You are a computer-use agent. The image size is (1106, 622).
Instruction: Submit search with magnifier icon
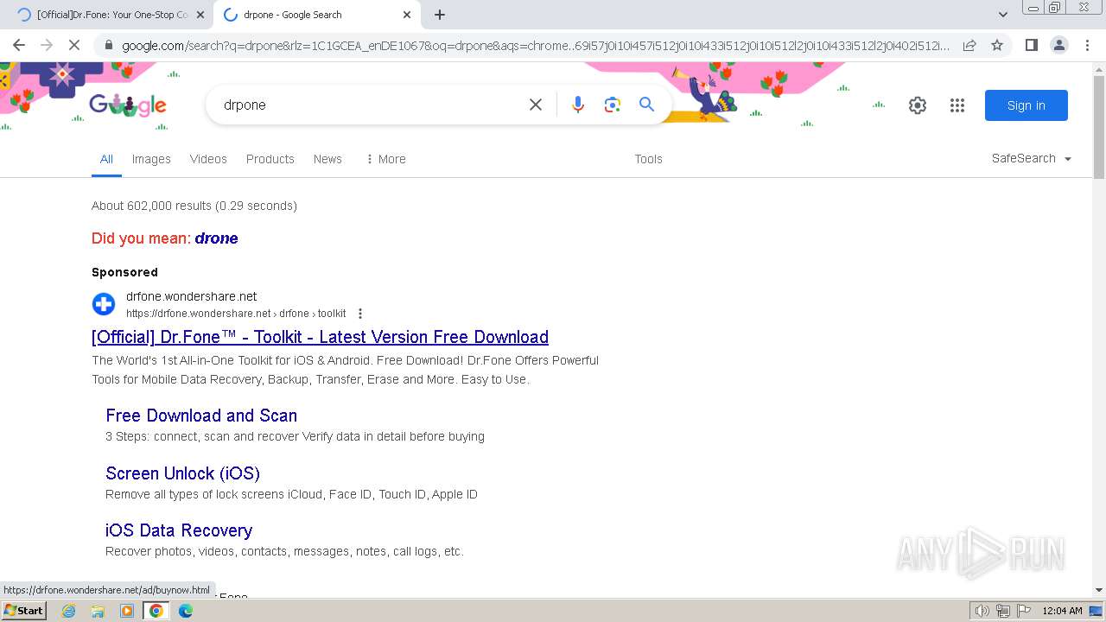(646, 105)
